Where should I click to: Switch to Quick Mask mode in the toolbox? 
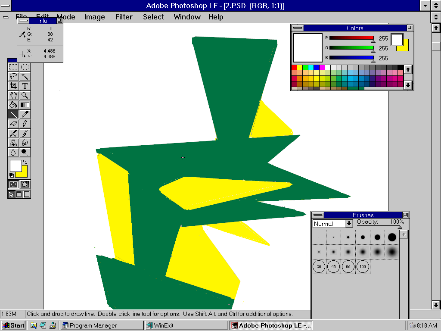pos(25,184)
